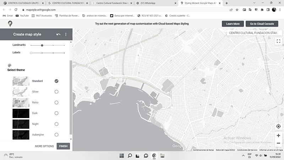Screen dimensions: 284x160
Task: Open the tab search dropdown arrow
Action: click(254, 3)
